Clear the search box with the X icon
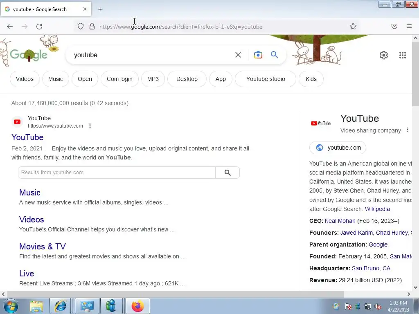 [238, 55]
